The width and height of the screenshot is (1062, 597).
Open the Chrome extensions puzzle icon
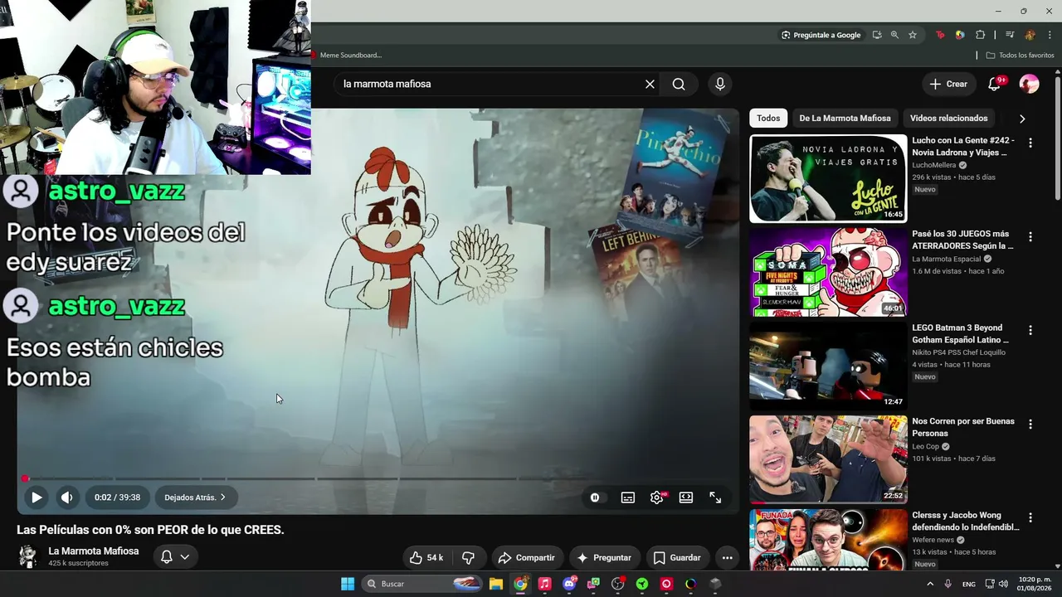(x=981, y=35)
